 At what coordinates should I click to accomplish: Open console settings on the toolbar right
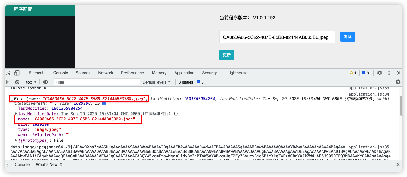pyautogui.click(x=398, y=82)
